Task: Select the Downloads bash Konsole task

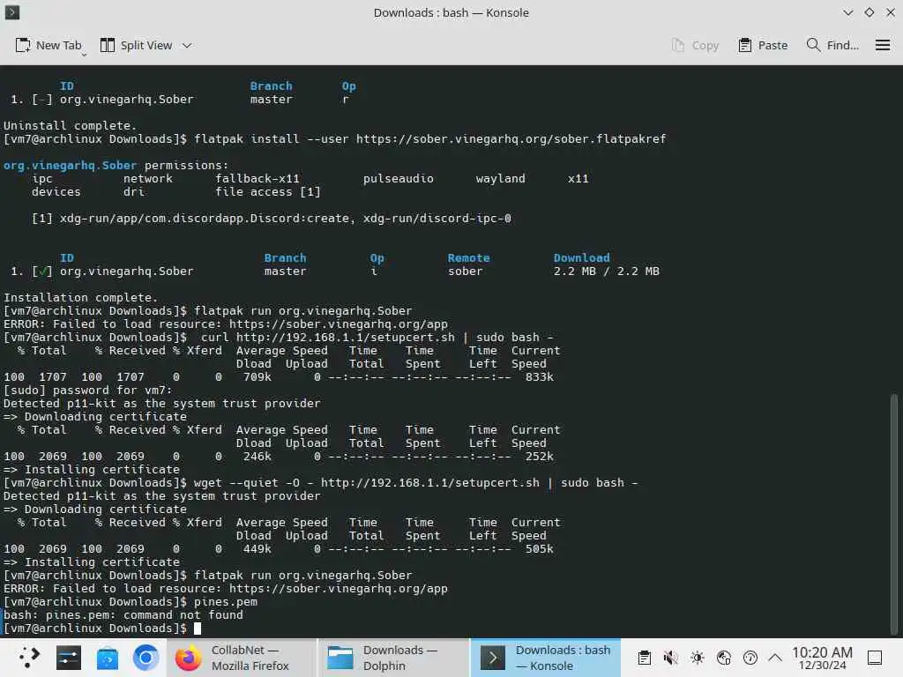Action: (545, 658)
